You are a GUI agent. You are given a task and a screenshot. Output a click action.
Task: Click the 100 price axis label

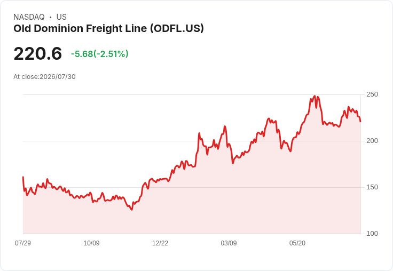[372, 234]
